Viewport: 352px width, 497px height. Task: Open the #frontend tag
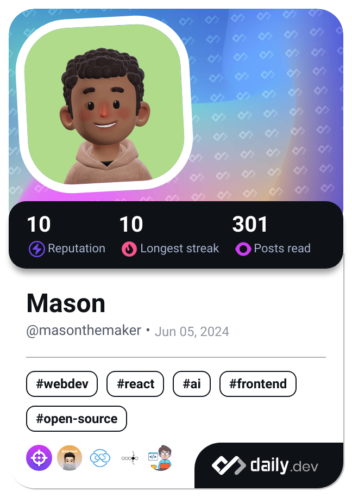click(258, 384)
